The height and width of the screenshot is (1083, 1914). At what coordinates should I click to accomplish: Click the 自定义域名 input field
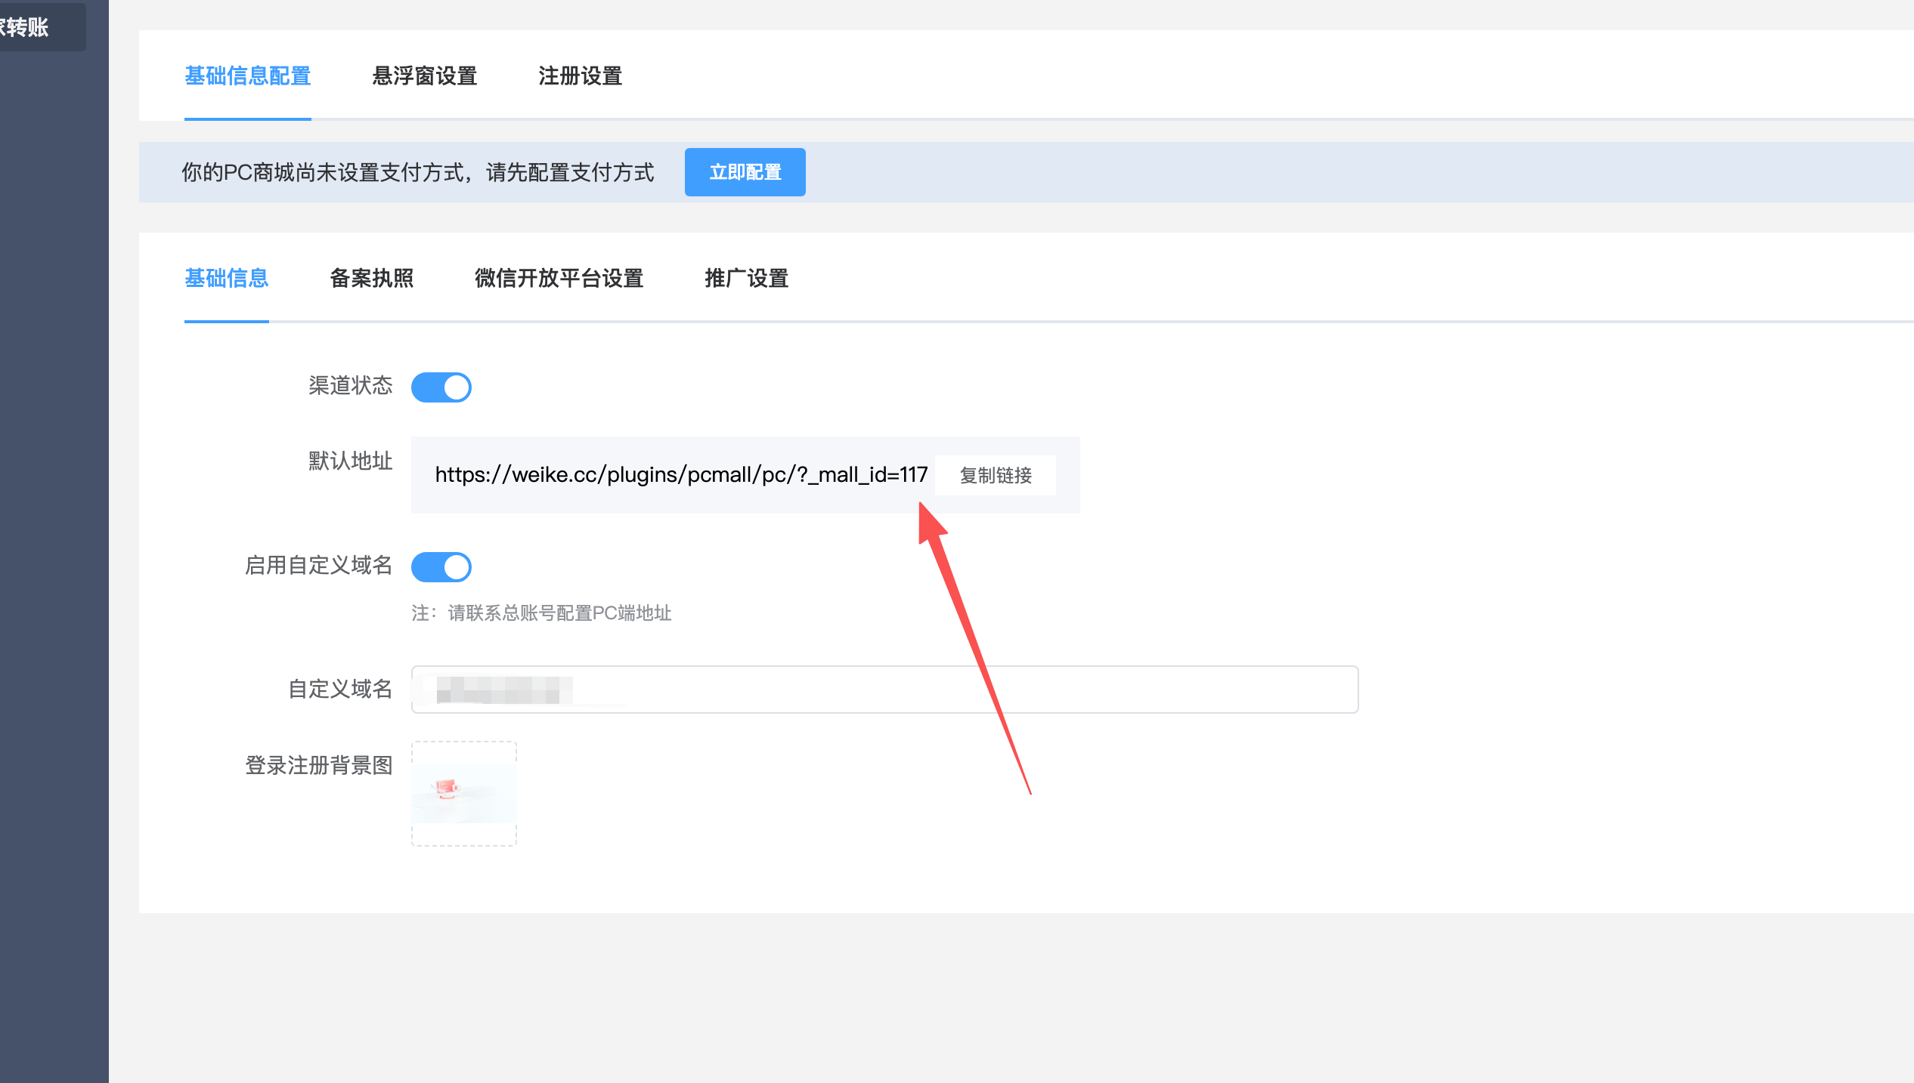coord(884,689)
